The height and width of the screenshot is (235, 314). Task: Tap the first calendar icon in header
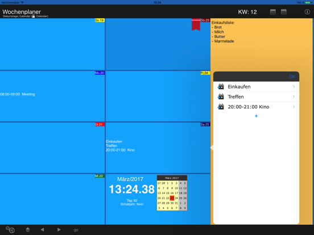click(x=272, y=12)
